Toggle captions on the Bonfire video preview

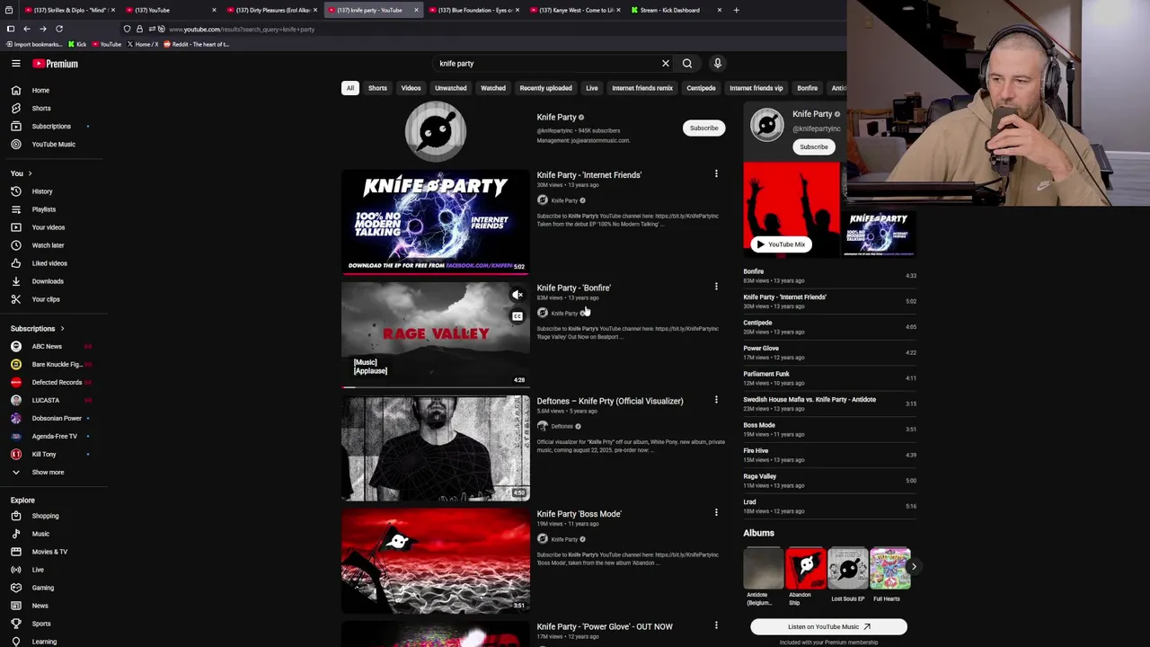[x=517, y=316]
